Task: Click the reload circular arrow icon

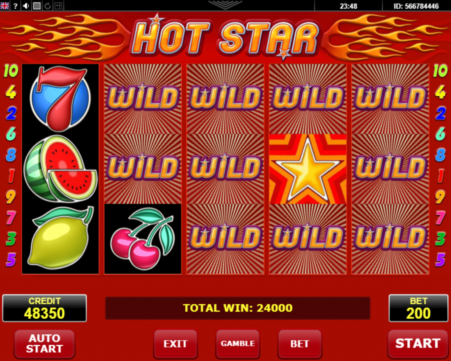Action: (x=48, y=6)
